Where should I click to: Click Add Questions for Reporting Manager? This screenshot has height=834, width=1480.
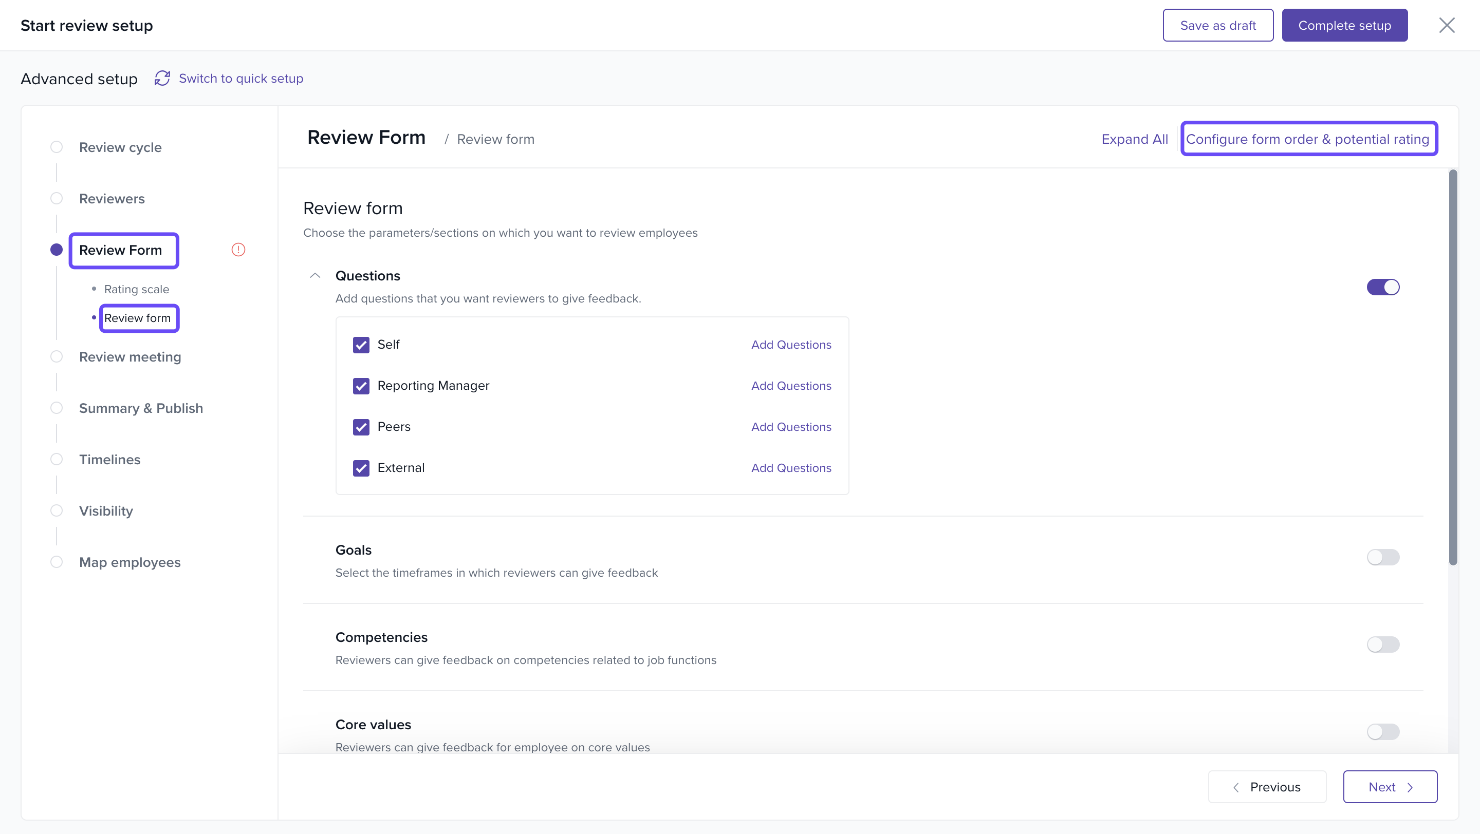790,386
